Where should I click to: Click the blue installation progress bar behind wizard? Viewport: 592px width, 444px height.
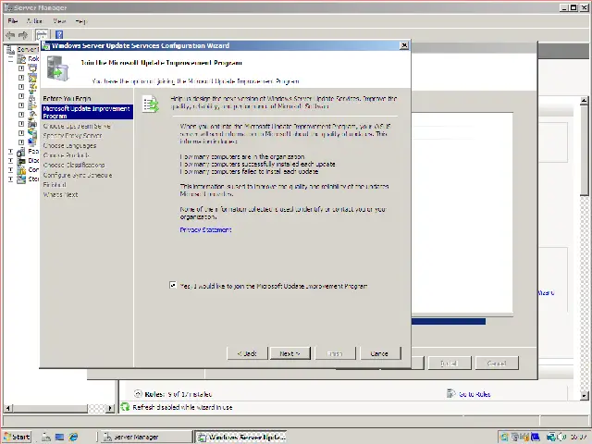click(x=449, y=321)
